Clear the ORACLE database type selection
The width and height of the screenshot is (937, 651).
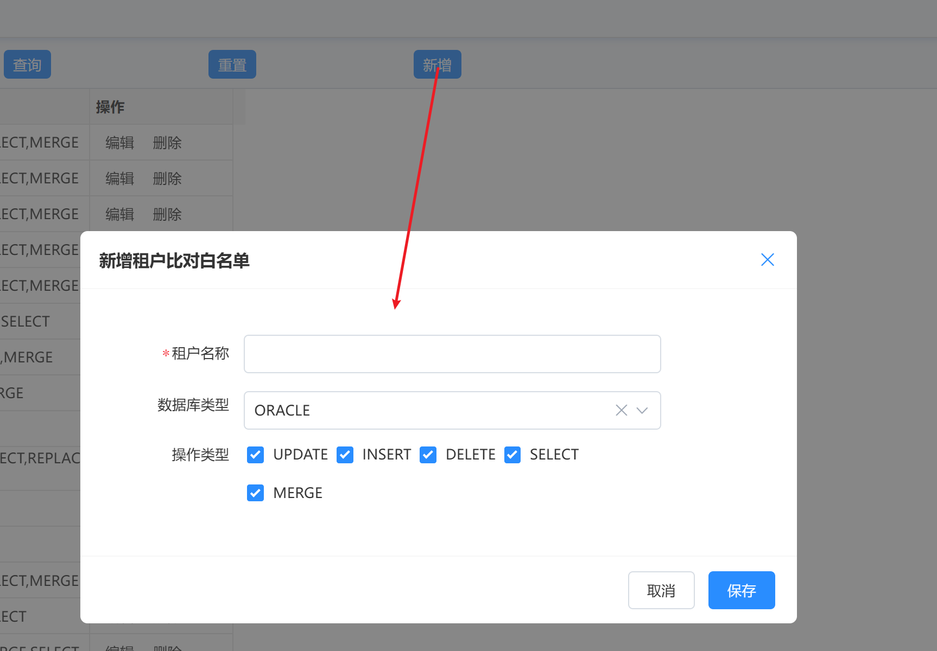pyautogui.click(x=621, y=410)
